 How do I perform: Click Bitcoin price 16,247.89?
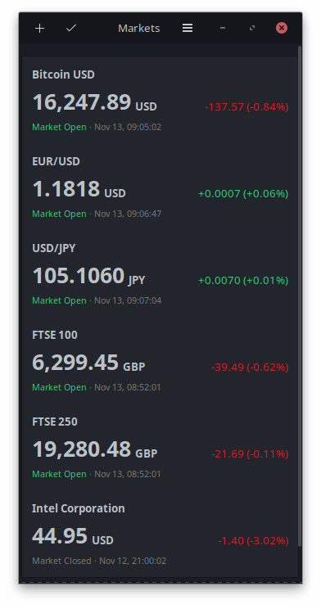click(82, 103)
